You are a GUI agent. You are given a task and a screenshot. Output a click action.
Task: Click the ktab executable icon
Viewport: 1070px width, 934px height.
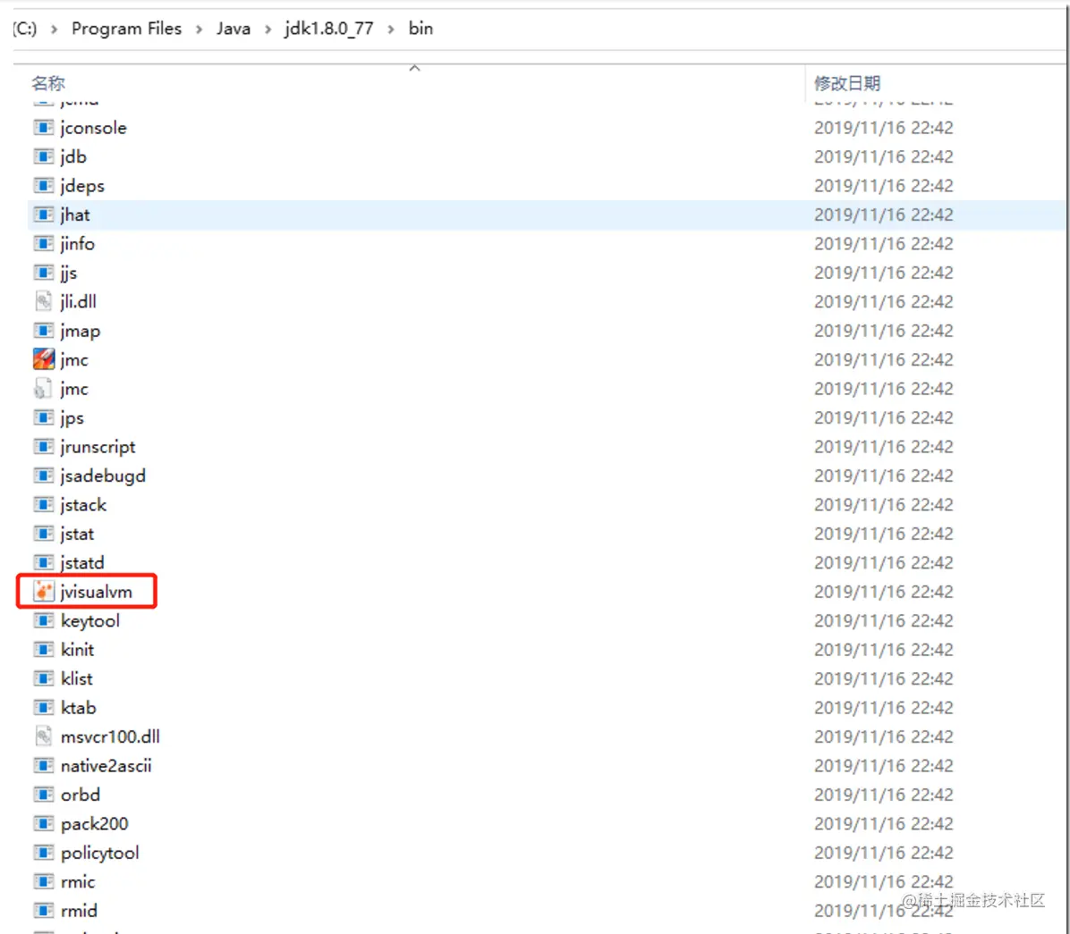pyautogui.click(x=43, y=708)
